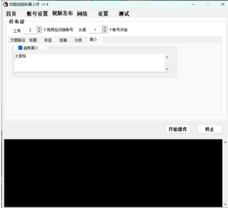
Task: Click log console scroll down arrow
Action: 225,204
